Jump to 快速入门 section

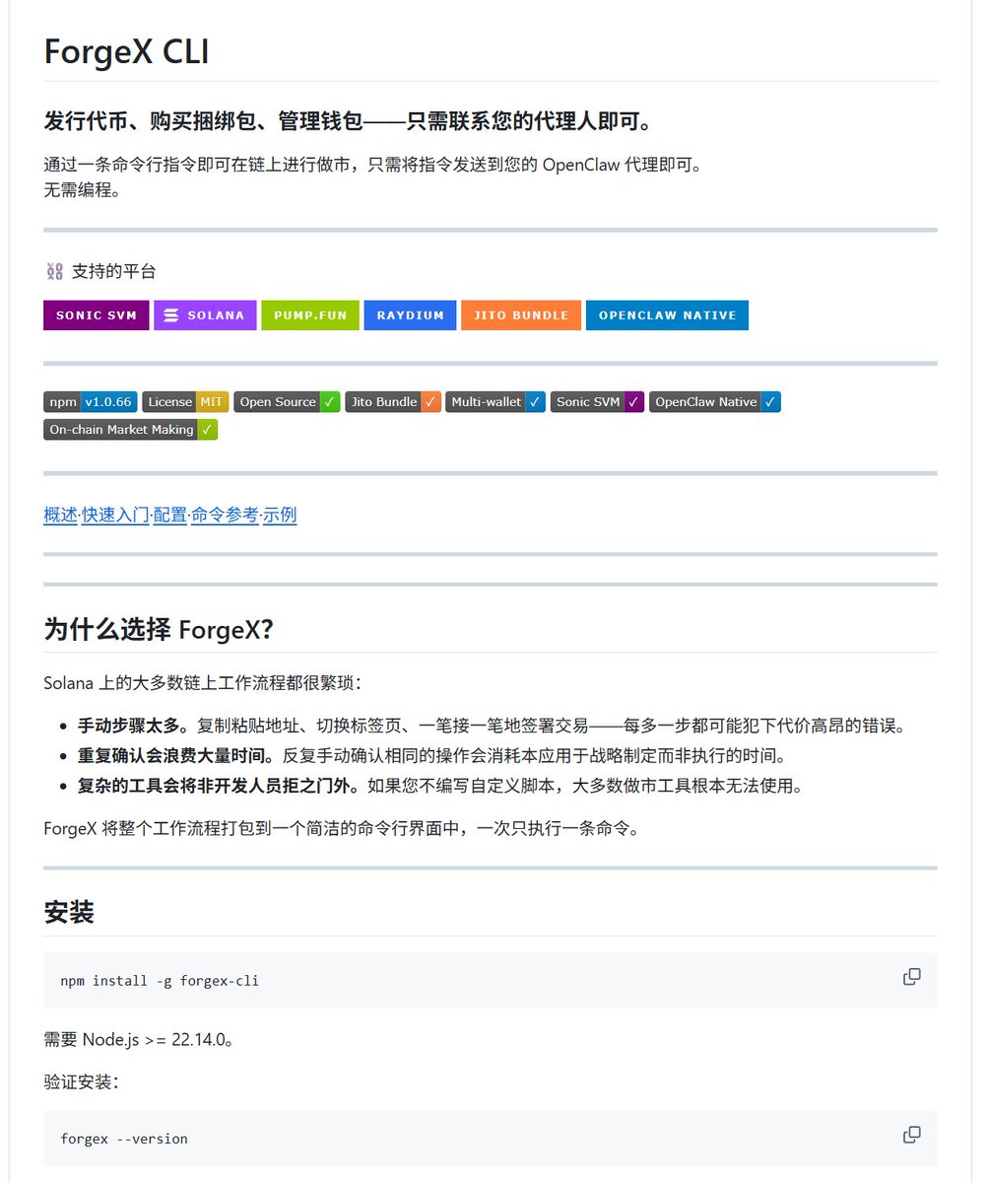pyautogui.click(x=115, y=515)
